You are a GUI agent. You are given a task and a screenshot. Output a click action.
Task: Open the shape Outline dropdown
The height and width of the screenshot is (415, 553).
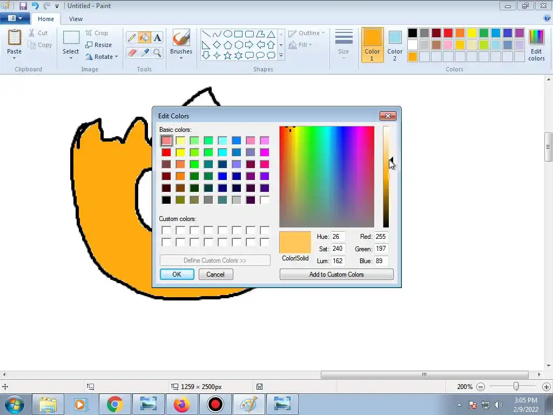pyautogui.click(x=306, y=33)
